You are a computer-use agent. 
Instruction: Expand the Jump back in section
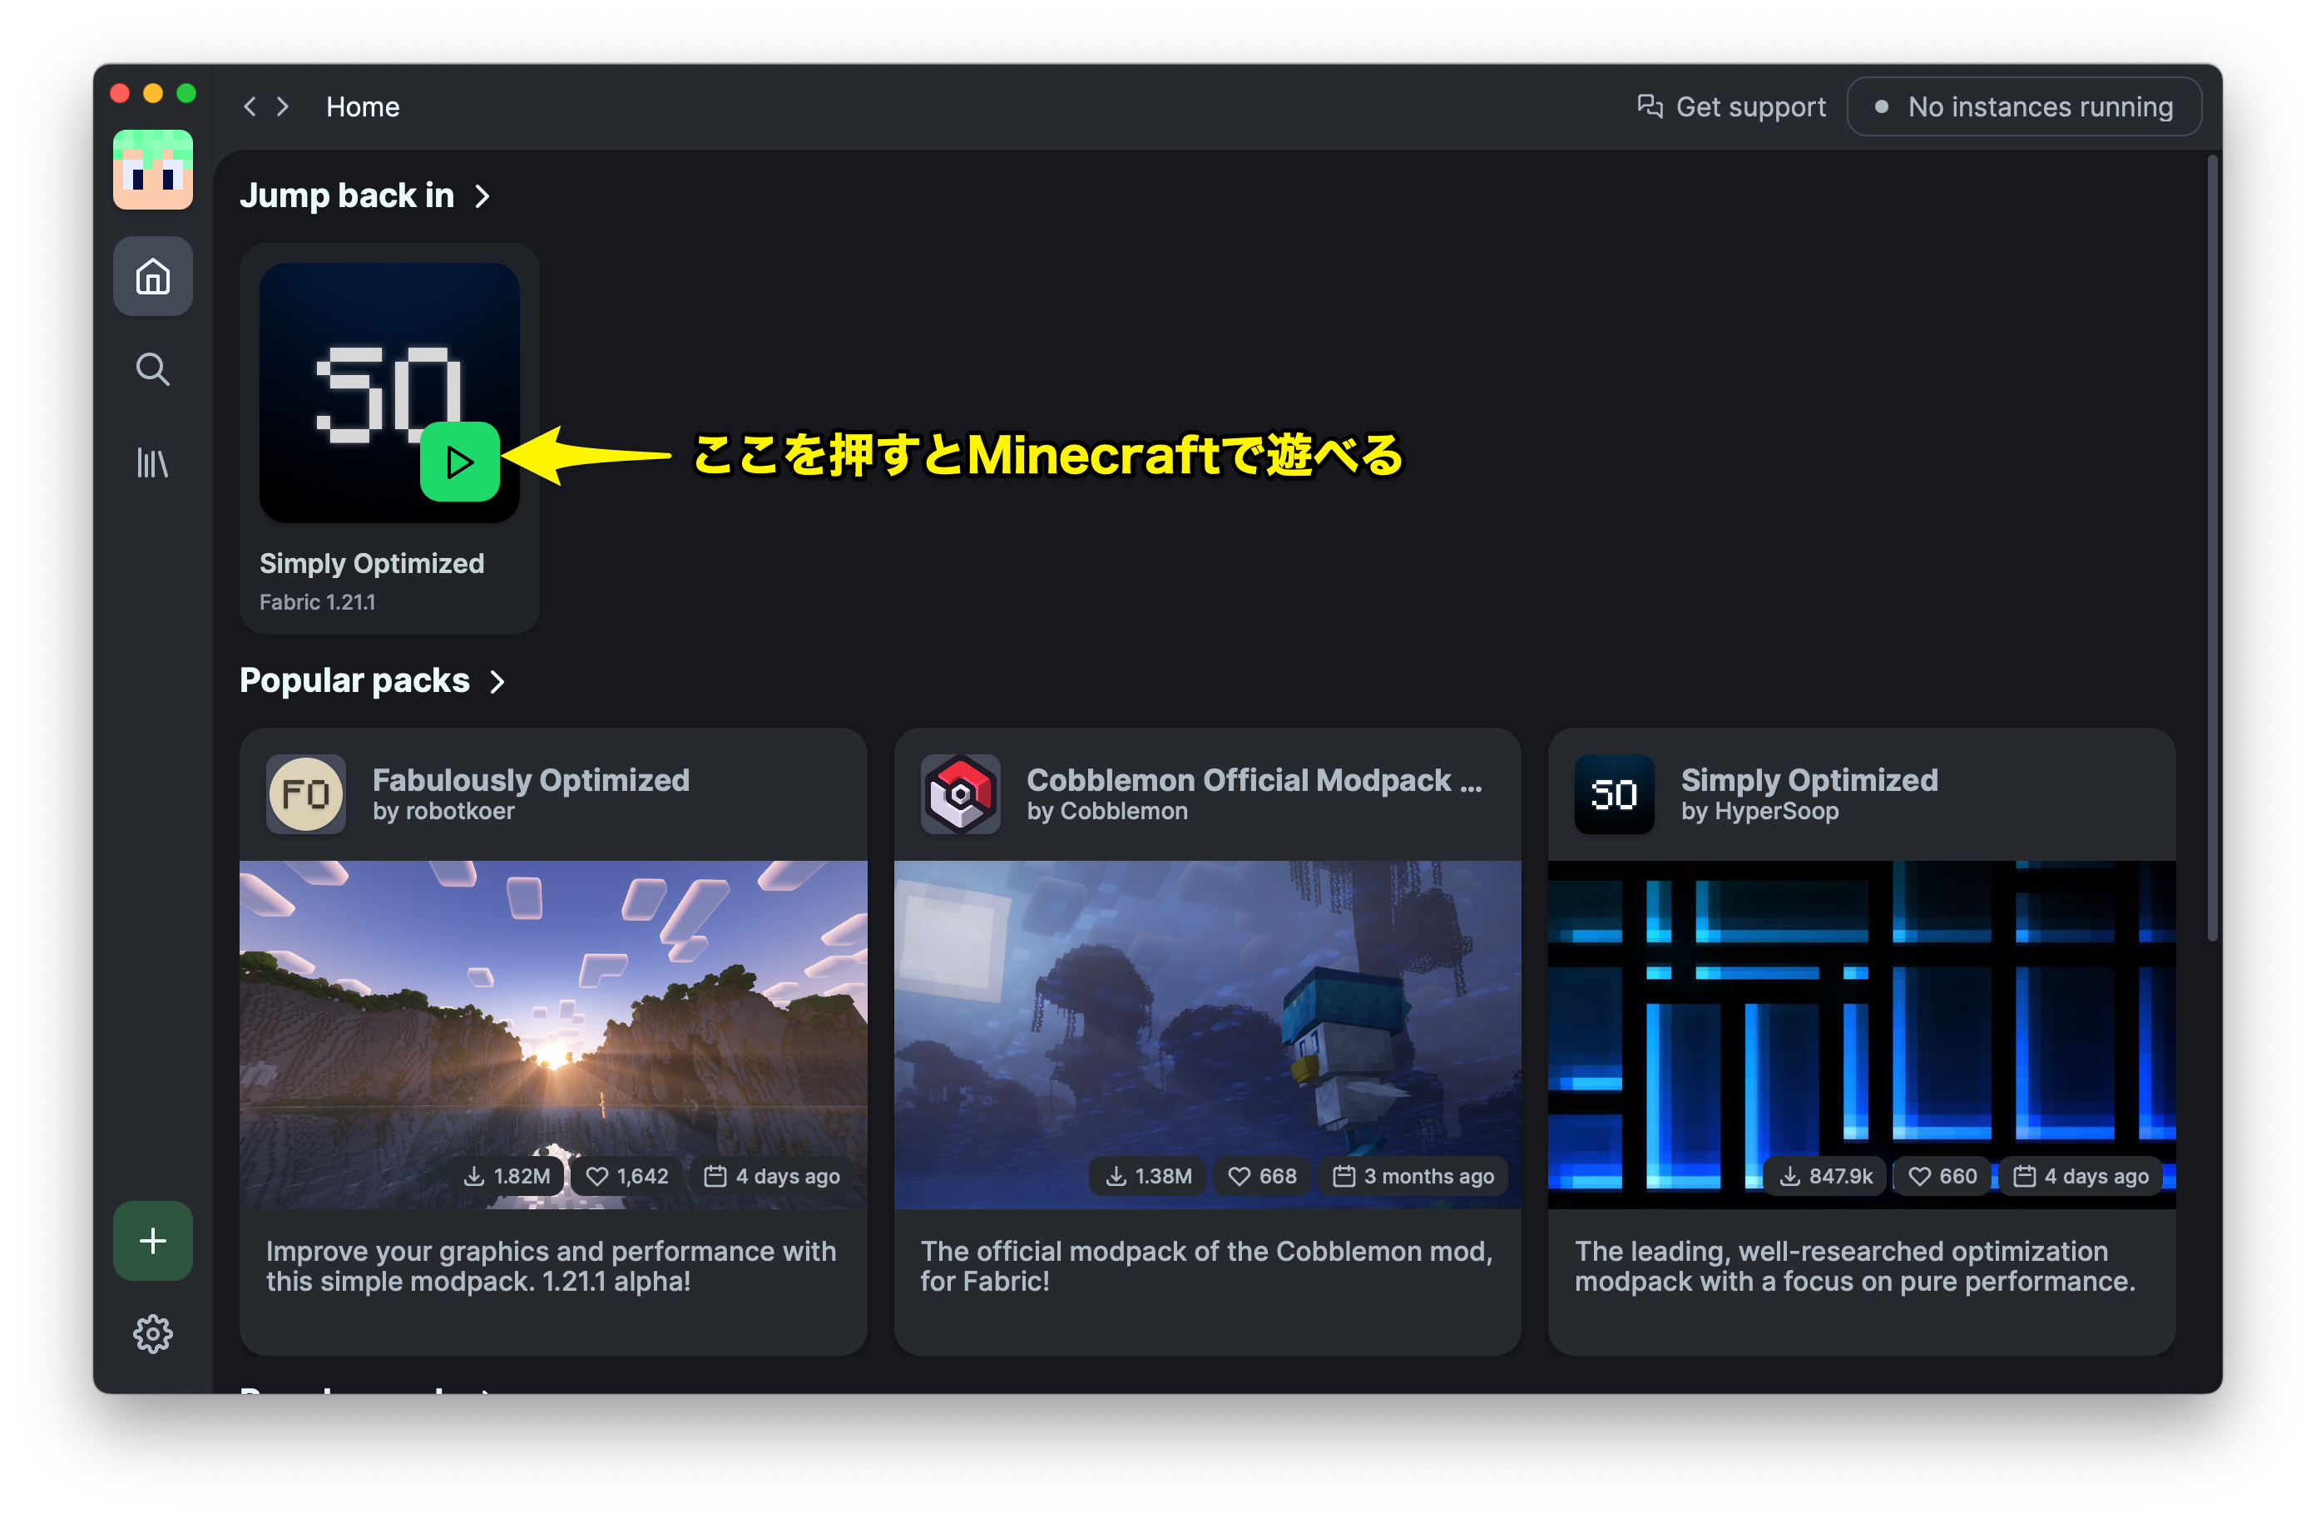coord(366,195)
